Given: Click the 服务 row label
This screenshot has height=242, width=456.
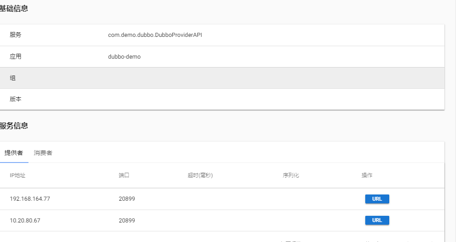Looking at the screenshot, I should click(x=16, y=35).
